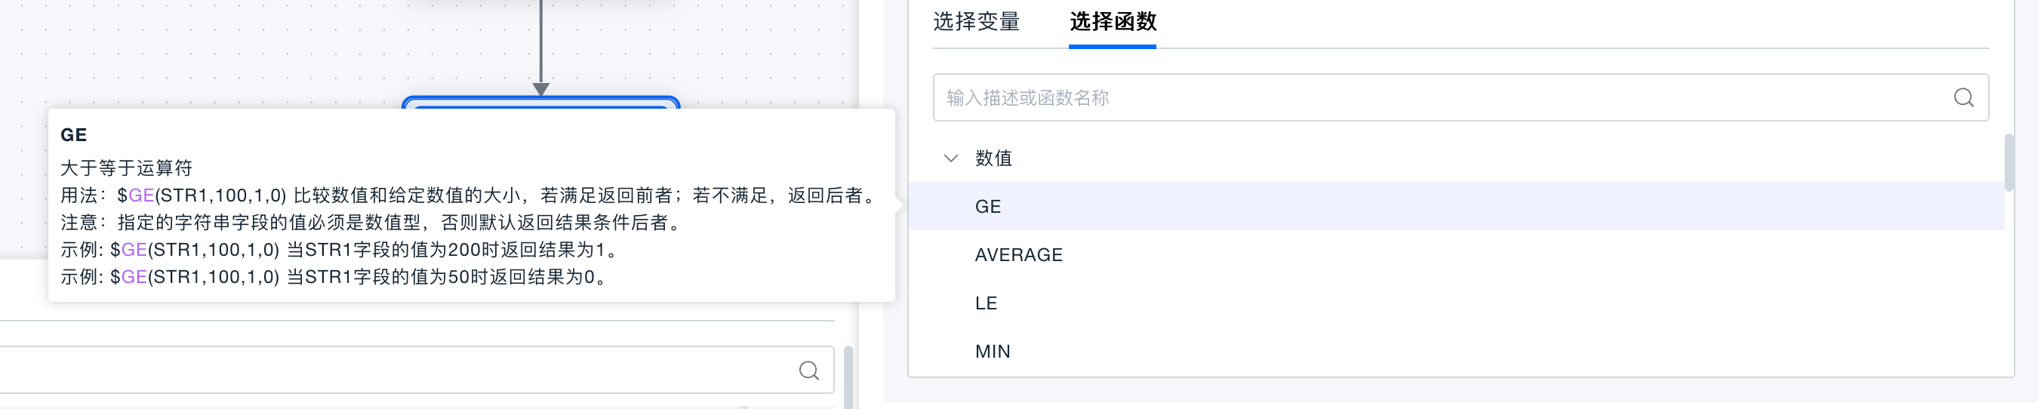Click the 大于等于运算符 description text

pyautogui.click(x=127, y=168)
